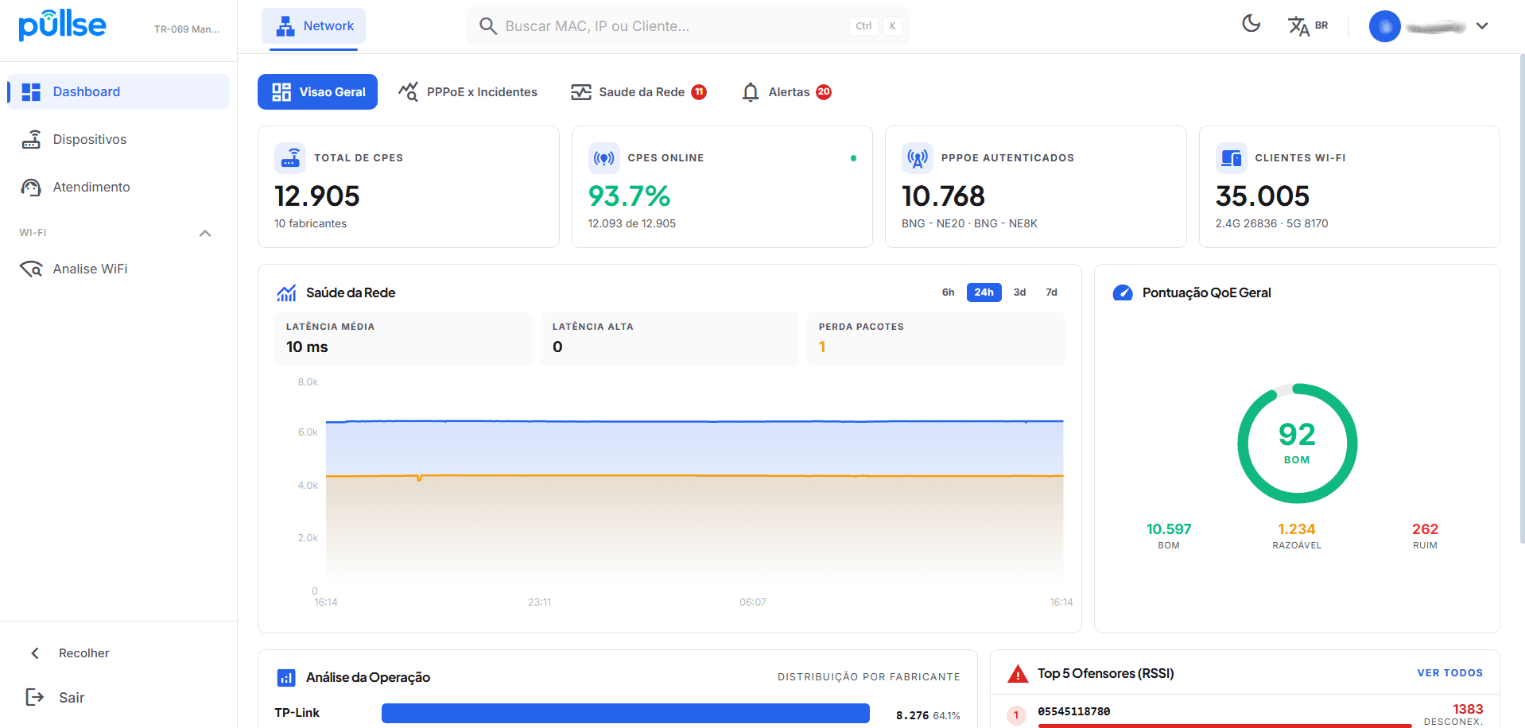Click the Latência Alta value card
Screen dimensions: 1525x728
click(669, 339)
